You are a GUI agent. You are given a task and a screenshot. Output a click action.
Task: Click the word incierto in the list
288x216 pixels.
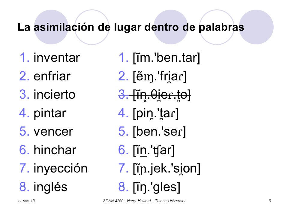coord(54,94)
